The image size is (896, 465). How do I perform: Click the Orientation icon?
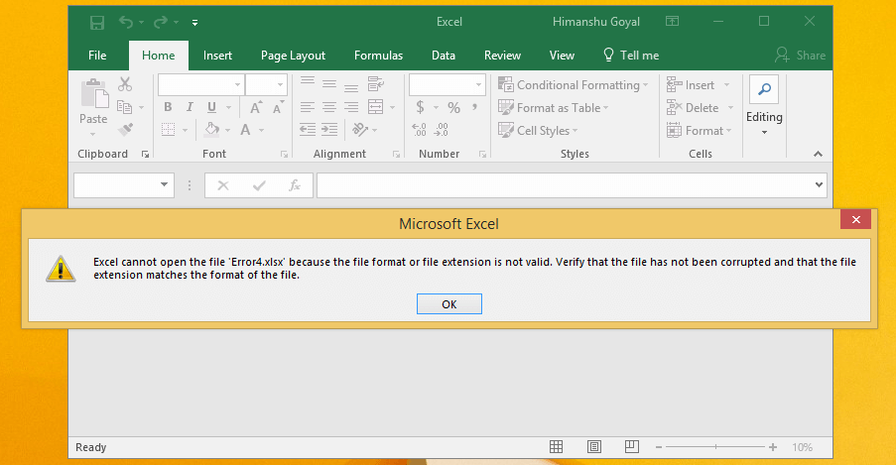coord(360,130)
